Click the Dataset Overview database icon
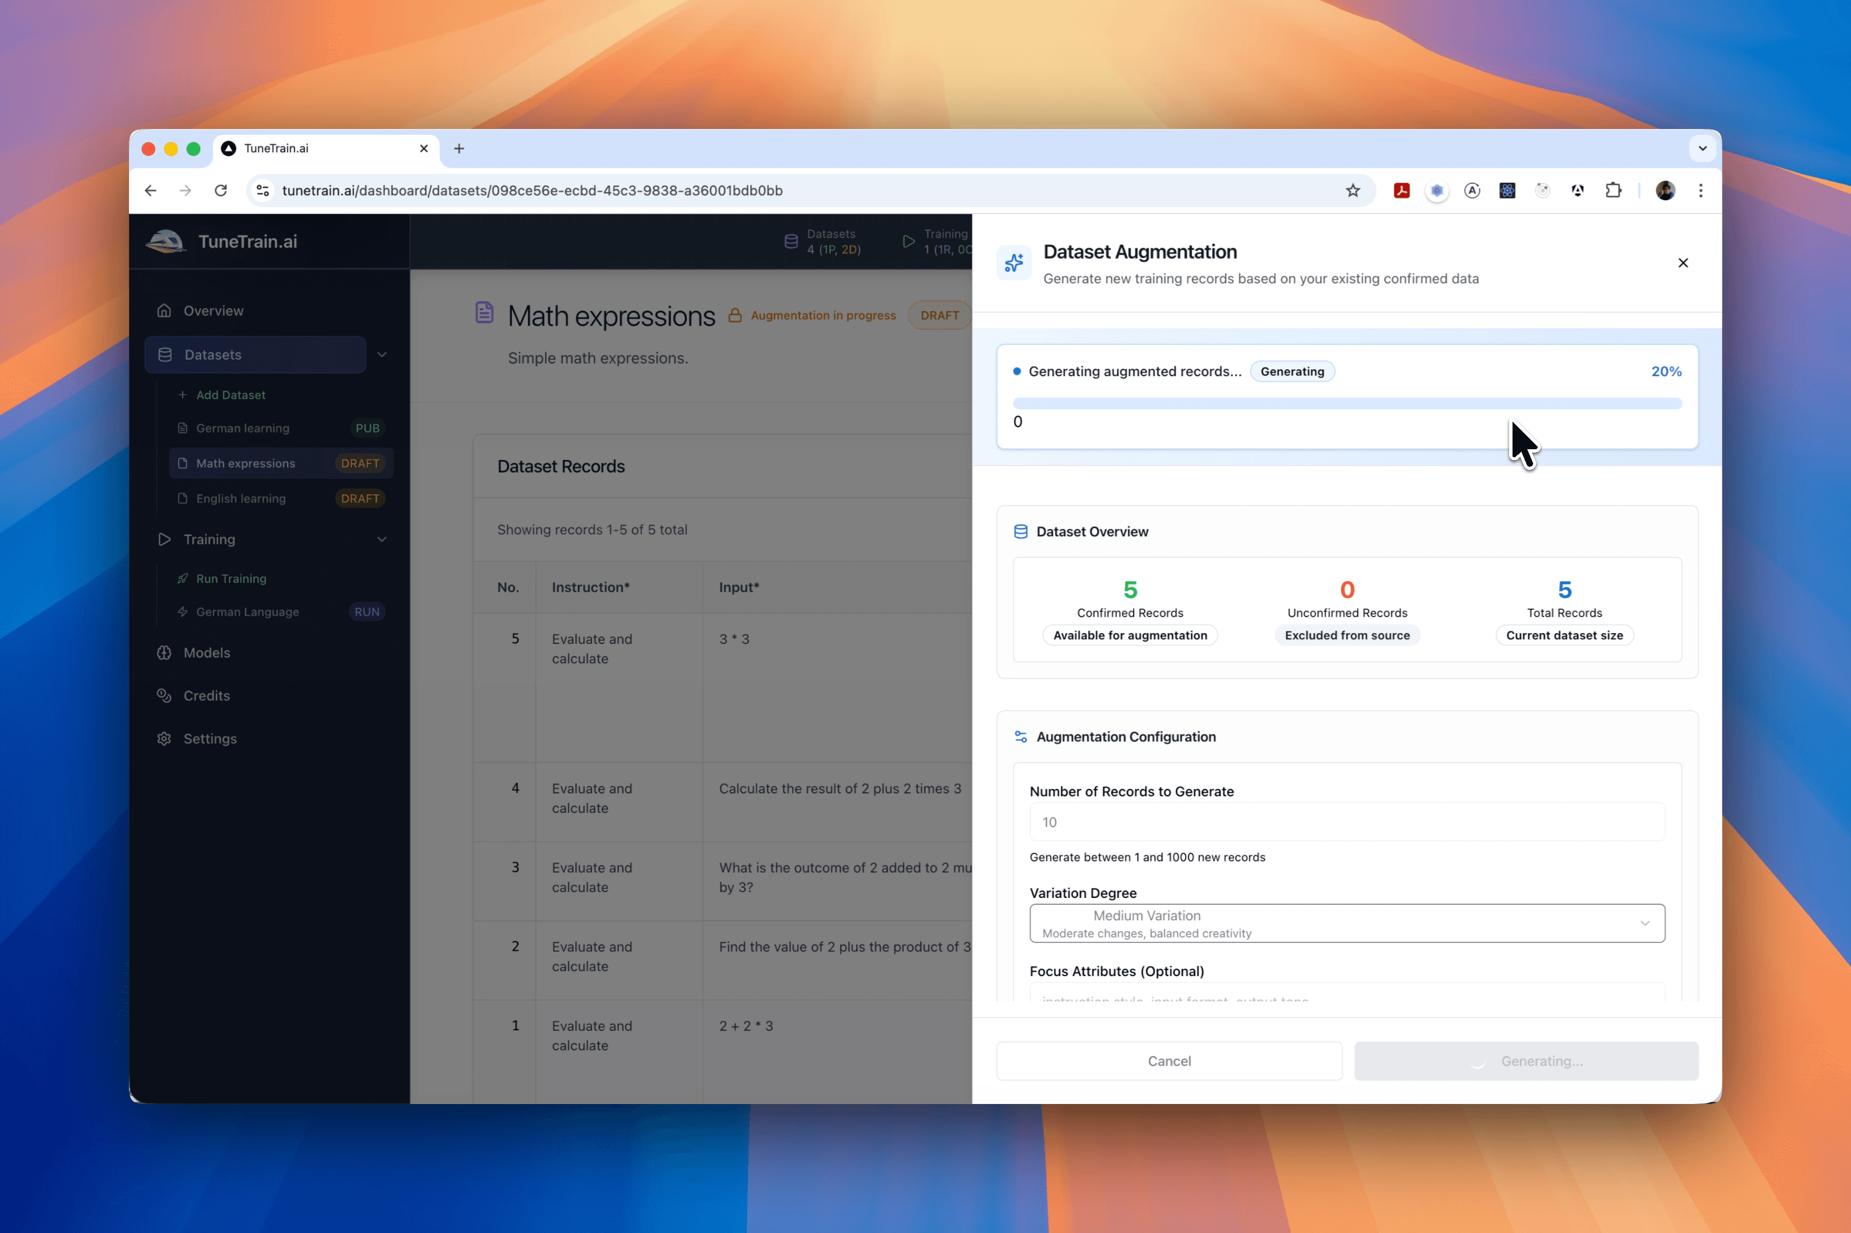1851x1233 pixels. click(1020, 531)
